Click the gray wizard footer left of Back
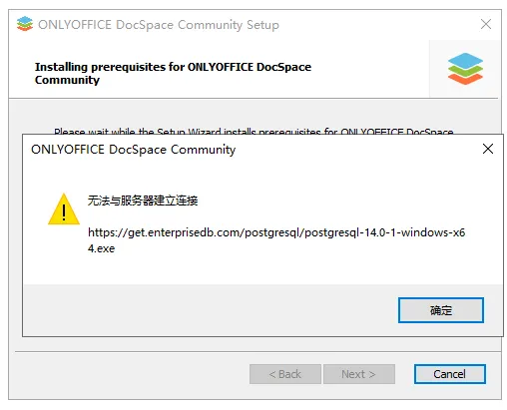Image resolution: width=507 pixels, height=410 pixels. (x=132, y=374)
